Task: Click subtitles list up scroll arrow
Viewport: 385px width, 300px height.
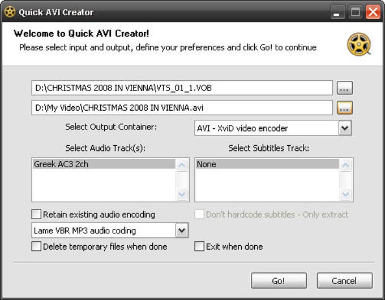Action: (345, 165)
